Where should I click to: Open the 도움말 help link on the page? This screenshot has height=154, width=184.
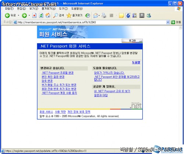point(136,62)
